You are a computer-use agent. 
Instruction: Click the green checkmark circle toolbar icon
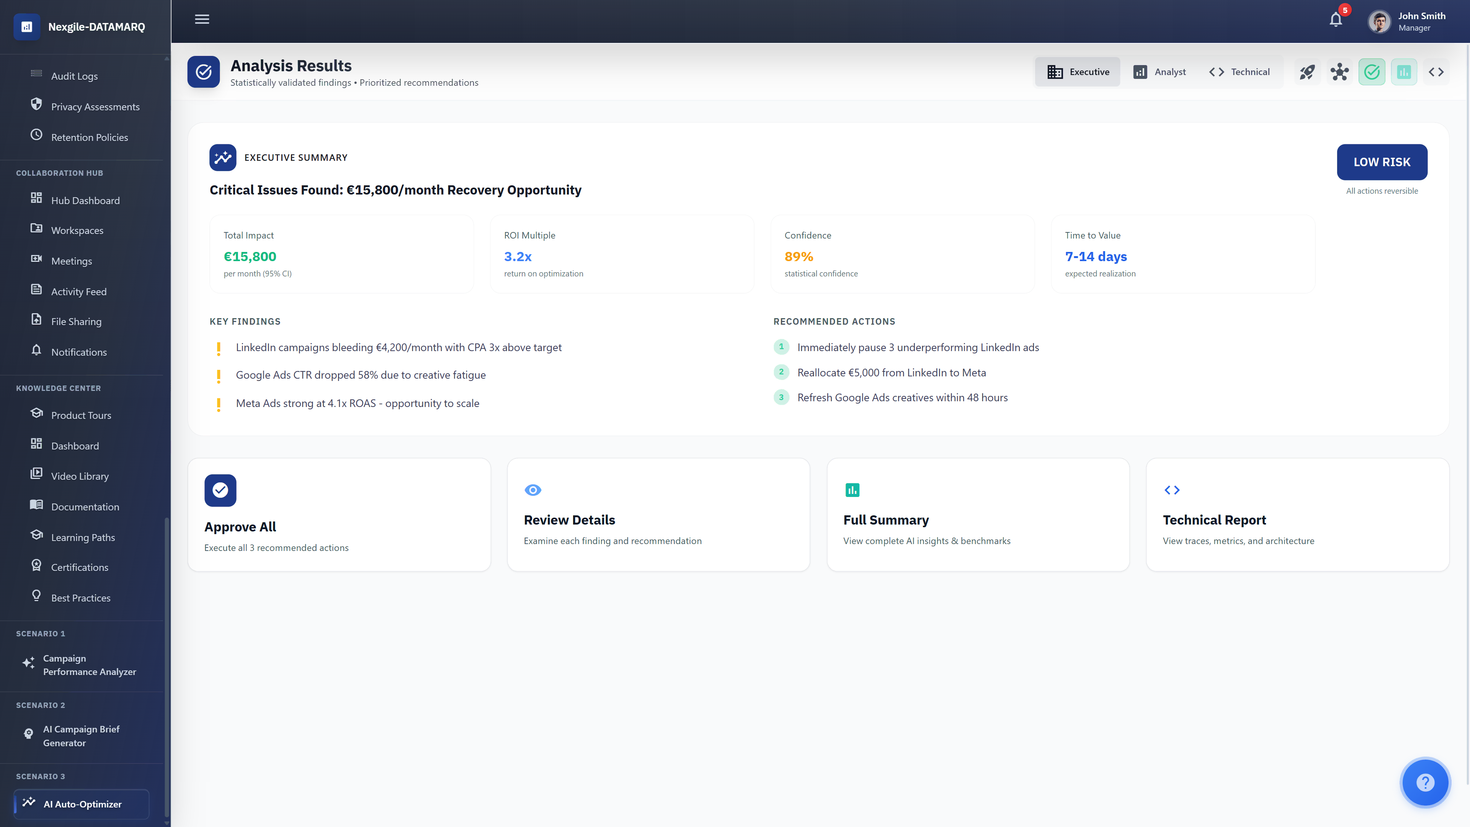[x=1371, y=72]
